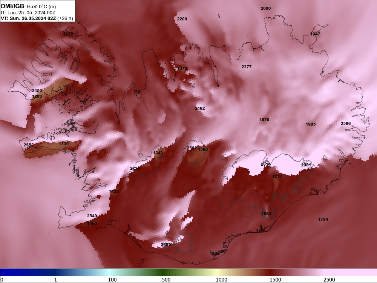Click the 1460 value on Reykjanes

point(92,223)
